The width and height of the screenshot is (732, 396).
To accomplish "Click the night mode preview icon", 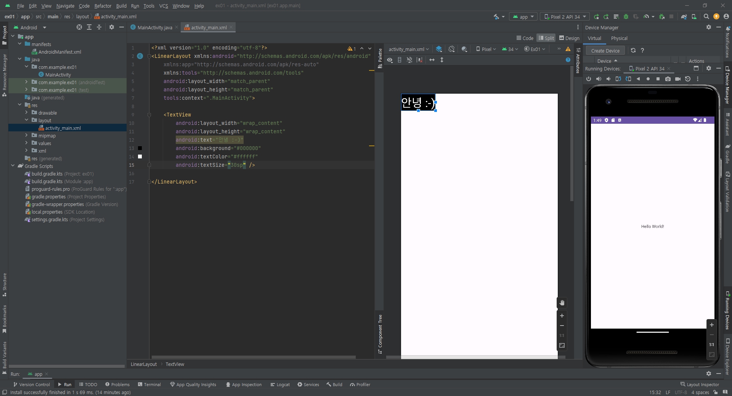I will 464,49.
